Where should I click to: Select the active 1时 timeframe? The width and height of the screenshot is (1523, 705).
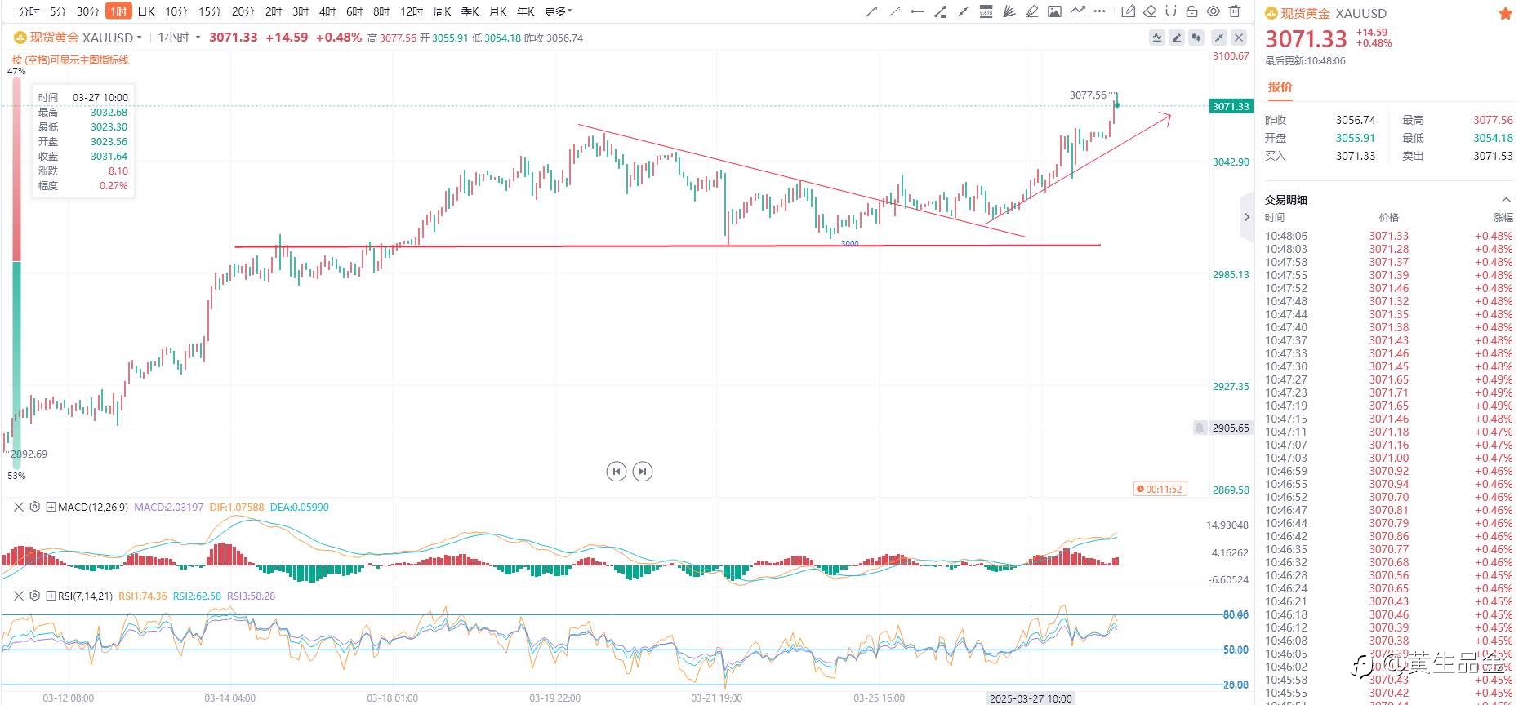click(x=118, y=11)
